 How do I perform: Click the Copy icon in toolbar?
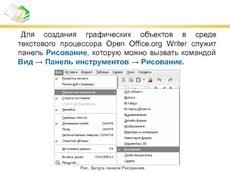click(131, 80)
